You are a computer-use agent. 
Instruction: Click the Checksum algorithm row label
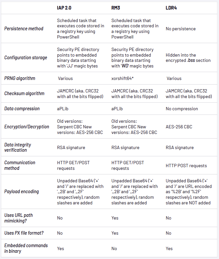24,93
